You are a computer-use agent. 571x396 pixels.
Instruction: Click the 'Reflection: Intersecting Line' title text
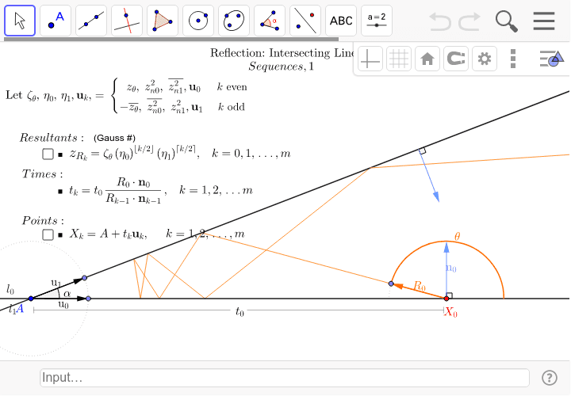click(x=282, y=53)
